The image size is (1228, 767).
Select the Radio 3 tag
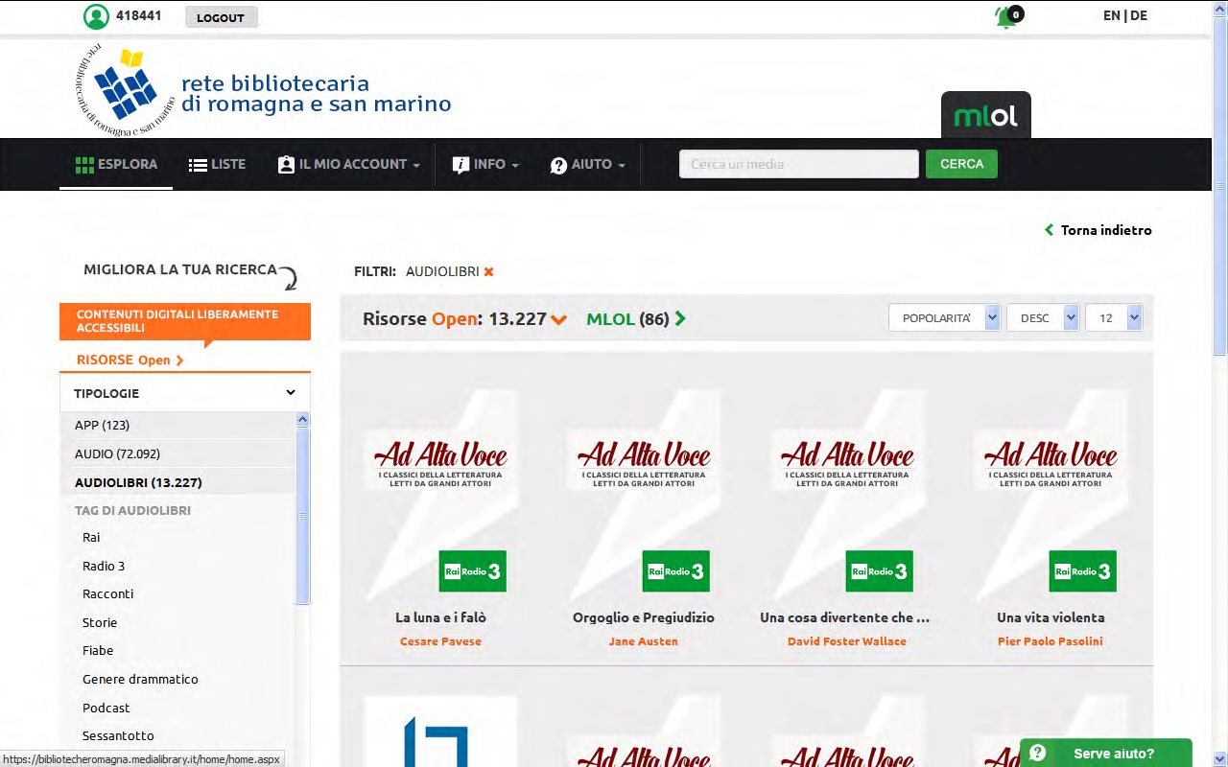tap(104, 566)
